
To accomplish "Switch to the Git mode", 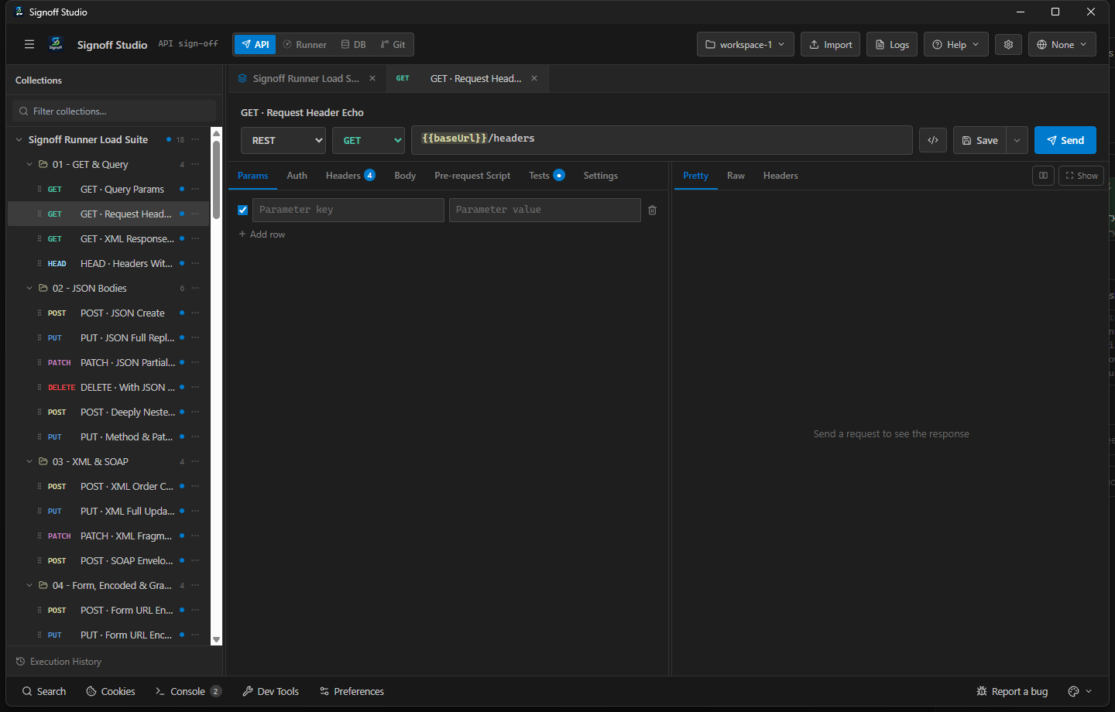I will click(x=393, y=44).
